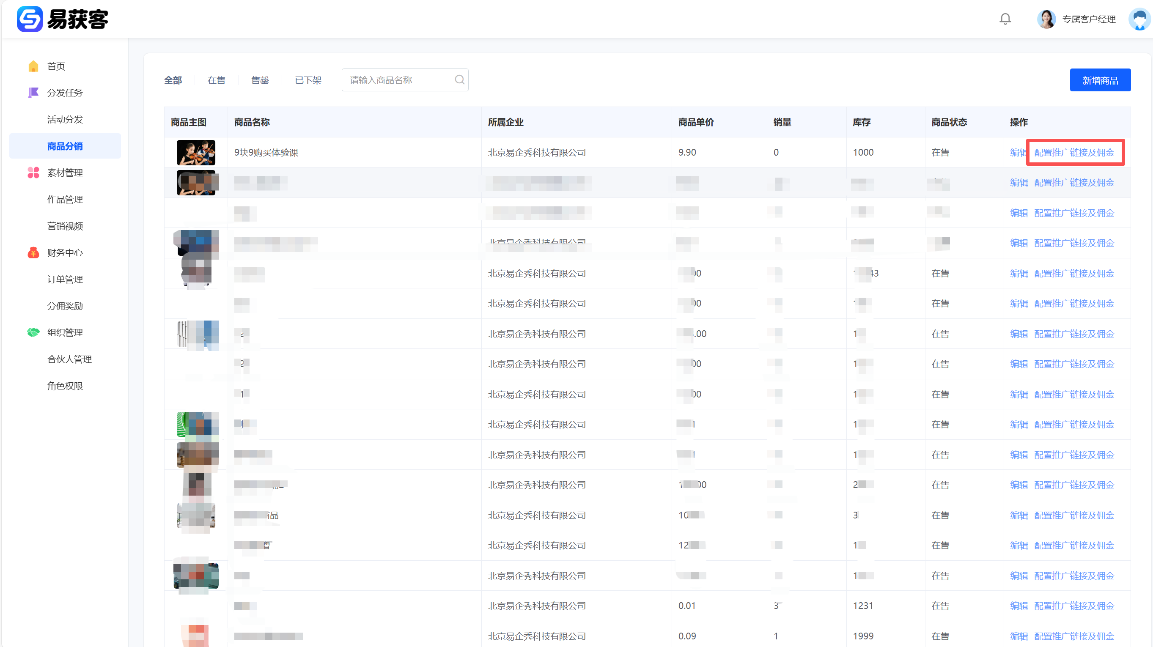Viewport: 1153px width, 647px height.
Task: Click the 易获客 logo icon
Action: [30, 19]
